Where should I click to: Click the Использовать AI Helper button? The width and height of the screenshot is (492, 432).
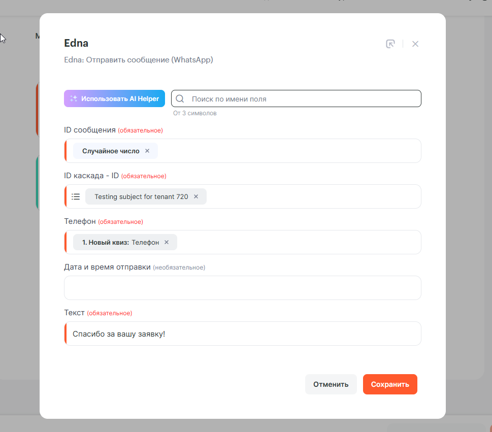click(115, 99)
